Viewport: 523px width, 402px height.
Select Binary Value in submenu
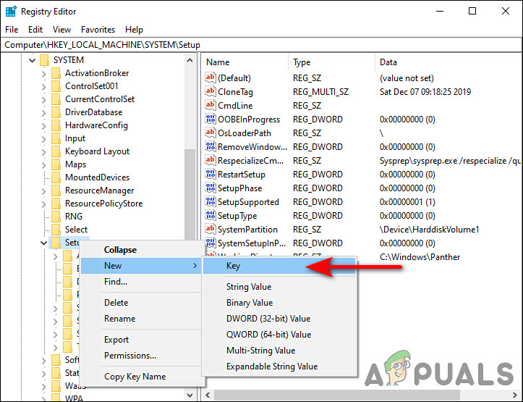tap(279, 303)
